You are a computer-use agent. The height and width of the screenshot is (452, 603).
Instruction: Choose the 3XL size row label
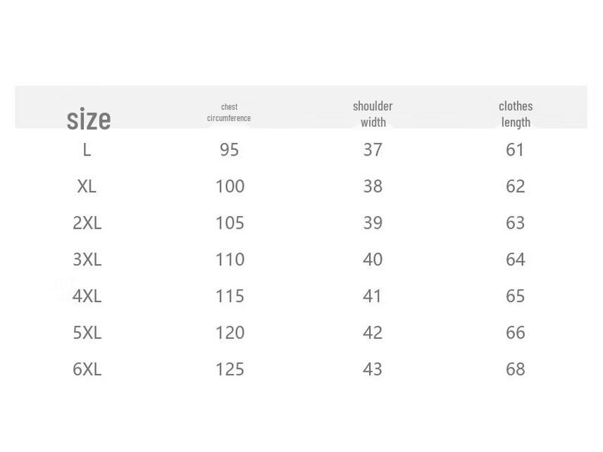[x=87, y=259]
